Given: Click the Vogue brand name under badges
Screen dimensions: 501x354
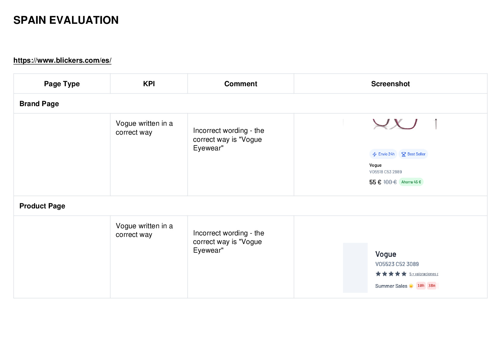Looking at the screenshot, I should coord(375,165).
